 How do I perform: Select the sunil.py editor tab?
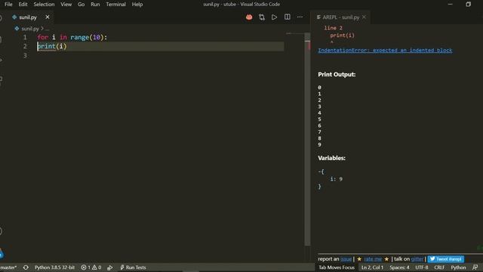[x=28, y=17]
